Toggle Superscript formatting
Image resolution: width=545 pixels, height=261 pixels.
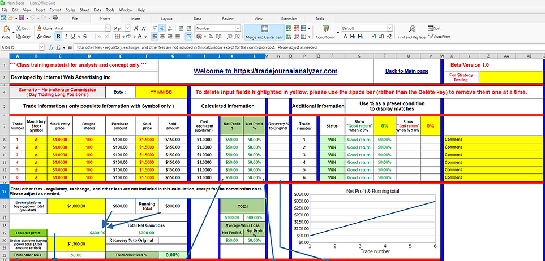(x=107, y=37)
